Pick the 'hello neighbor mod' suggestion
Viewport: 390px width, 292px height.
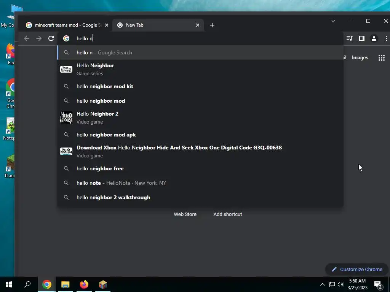click(x=200, y=101)
